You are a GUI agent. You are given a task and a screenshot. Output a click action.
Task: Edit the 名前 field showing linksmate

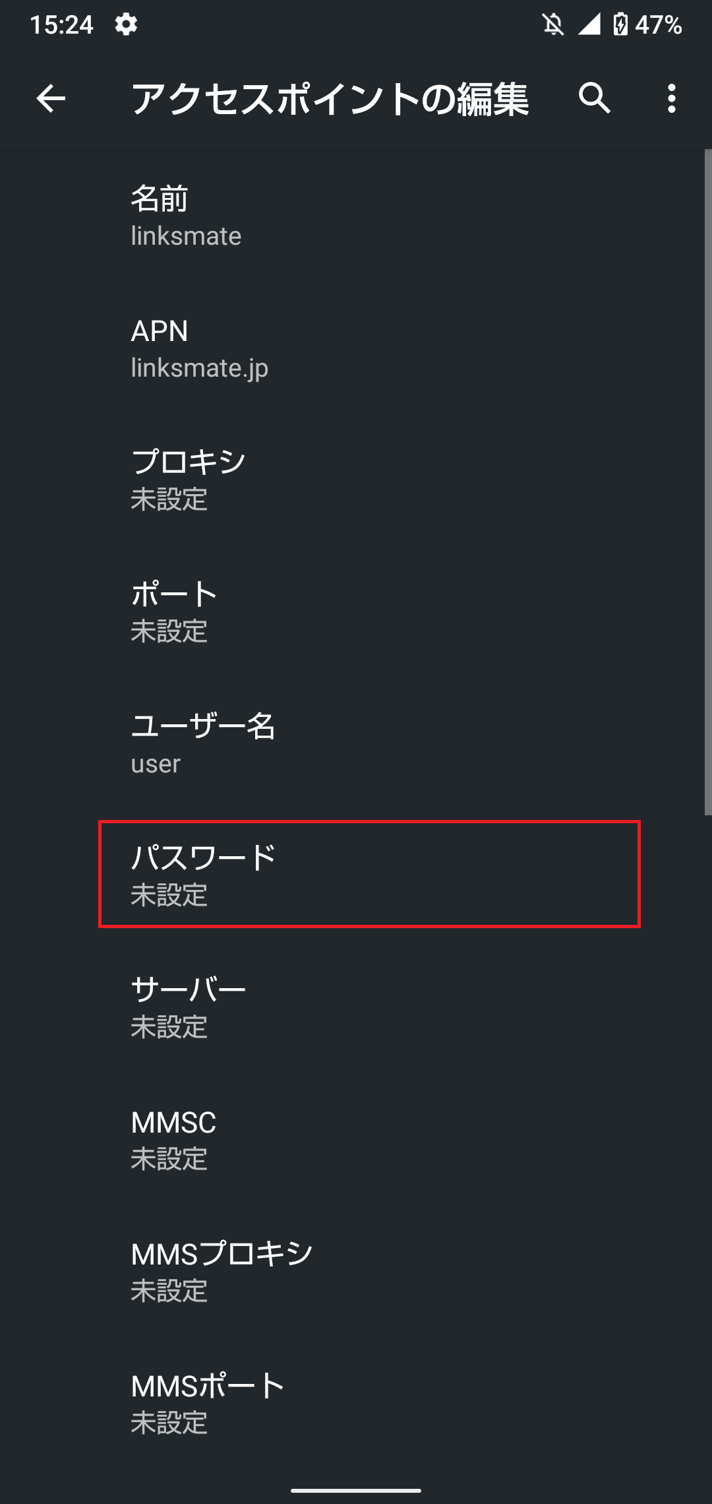tap(356, 216)
